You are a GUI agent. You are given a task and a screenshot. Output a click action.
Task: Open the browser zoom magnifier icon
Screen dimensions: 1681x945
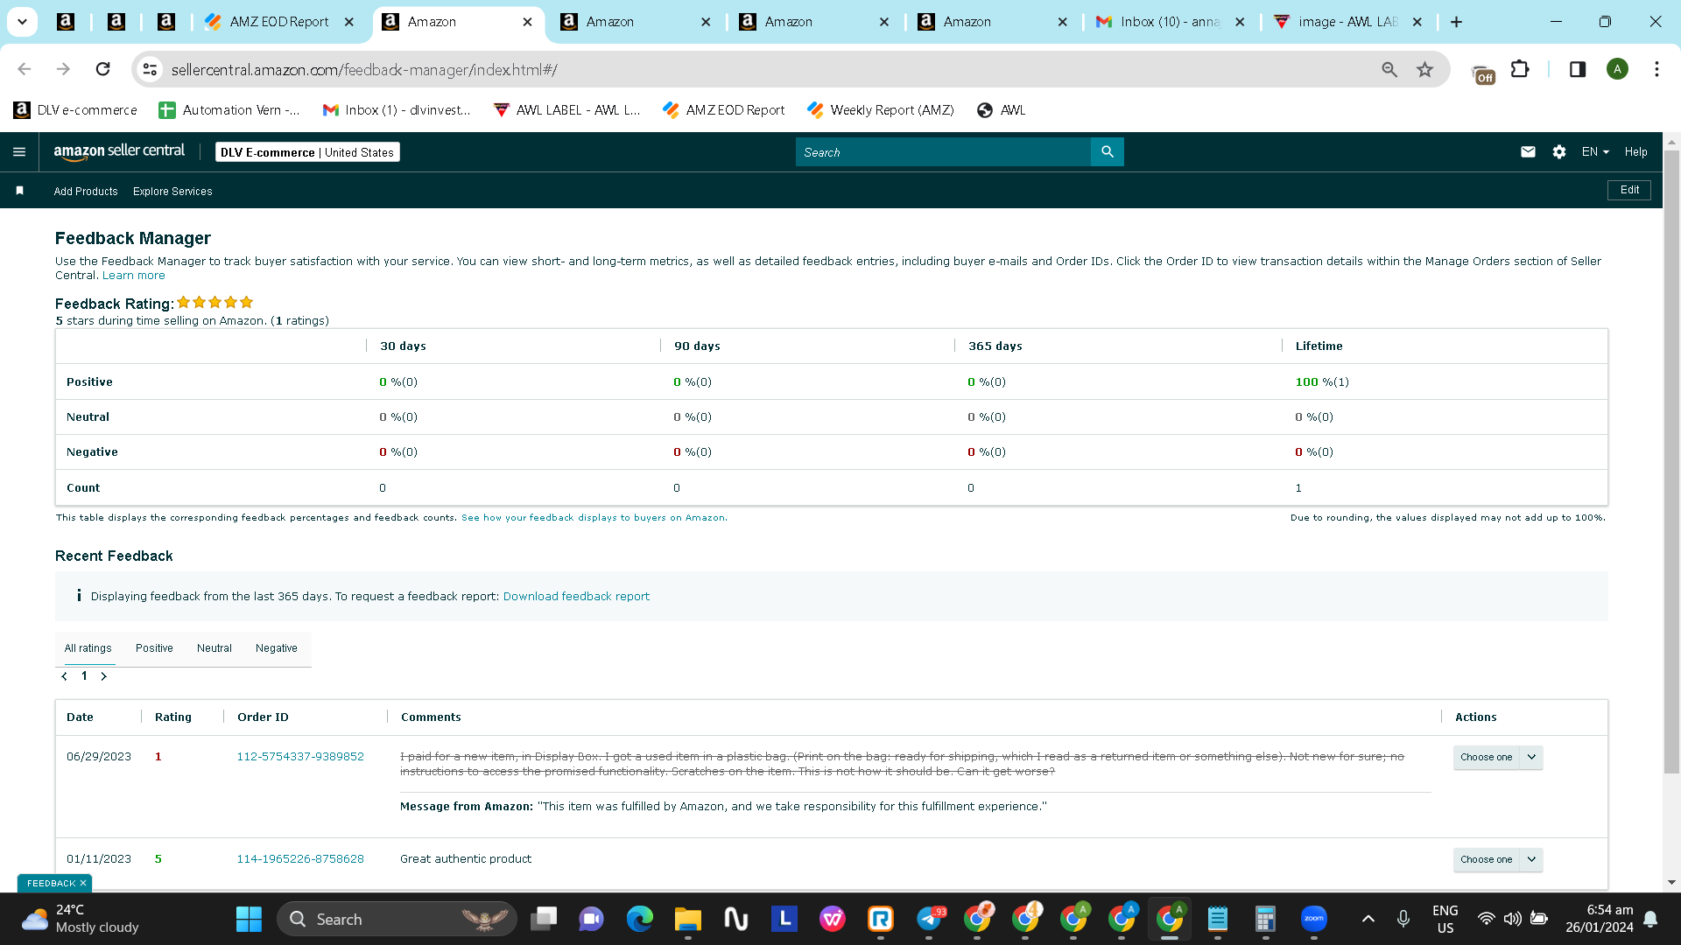(x=1389, y=69)
